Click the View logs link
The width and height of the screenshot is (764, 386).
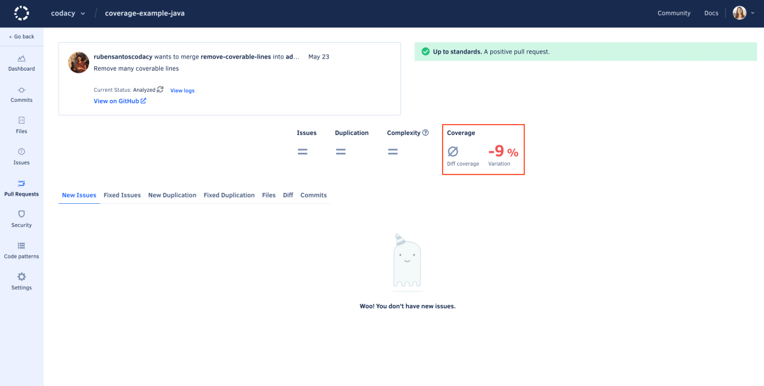point(182,90)
